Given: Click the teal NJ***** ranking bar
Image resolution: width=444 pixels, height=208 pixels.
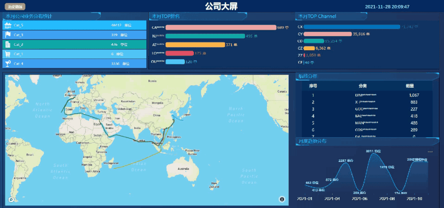Looking at the screenshot, I should pos(205,36).
